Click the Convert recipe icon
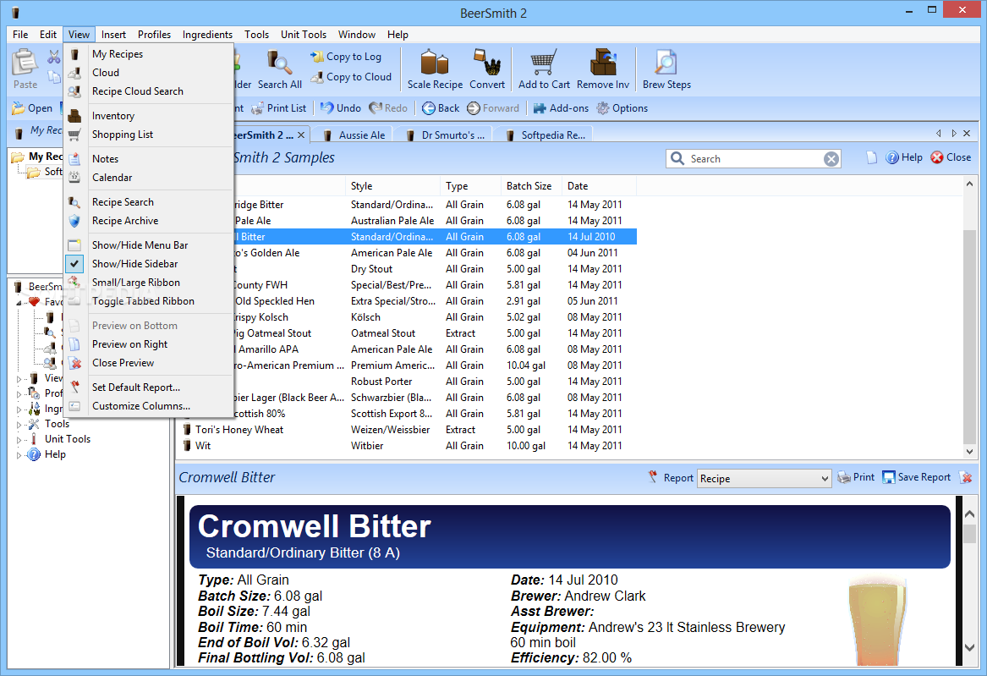The height and width of the screenshot is (676, 987). [486, 63]
